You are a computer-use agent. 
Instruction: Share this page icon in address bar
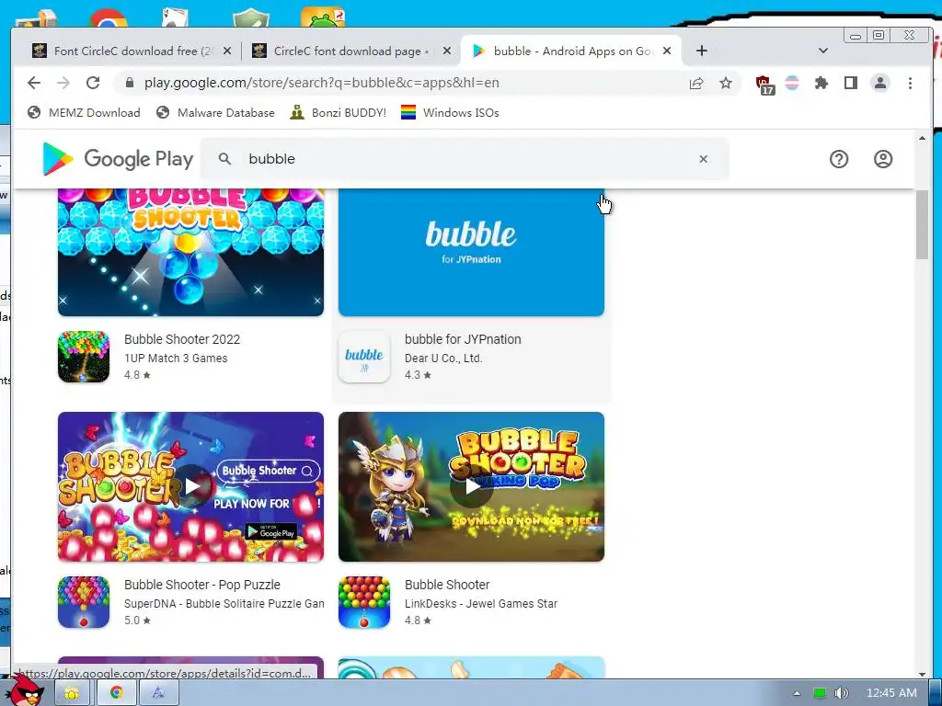point(696,83)
